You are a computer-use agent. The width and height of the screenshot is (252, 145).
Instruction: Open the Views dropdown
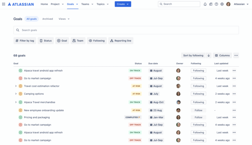click(x=64, y=19)
